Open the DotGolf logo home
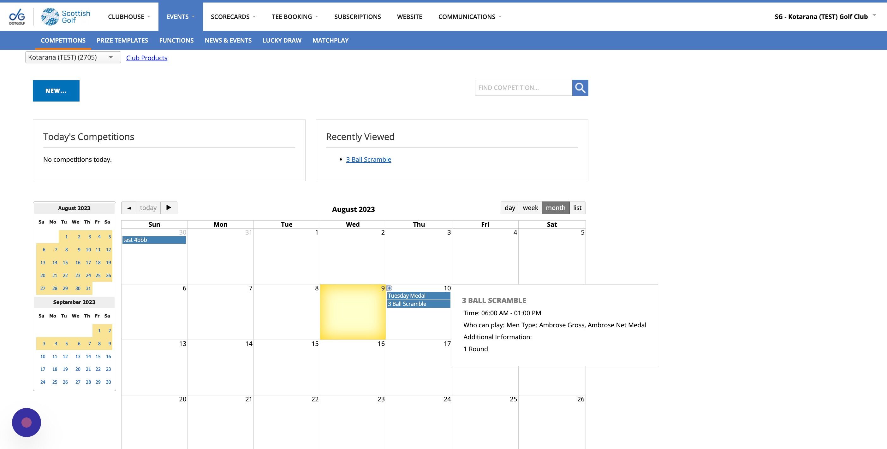The width and height of the screenshot is (887, 449). click(x=17, y=17)
